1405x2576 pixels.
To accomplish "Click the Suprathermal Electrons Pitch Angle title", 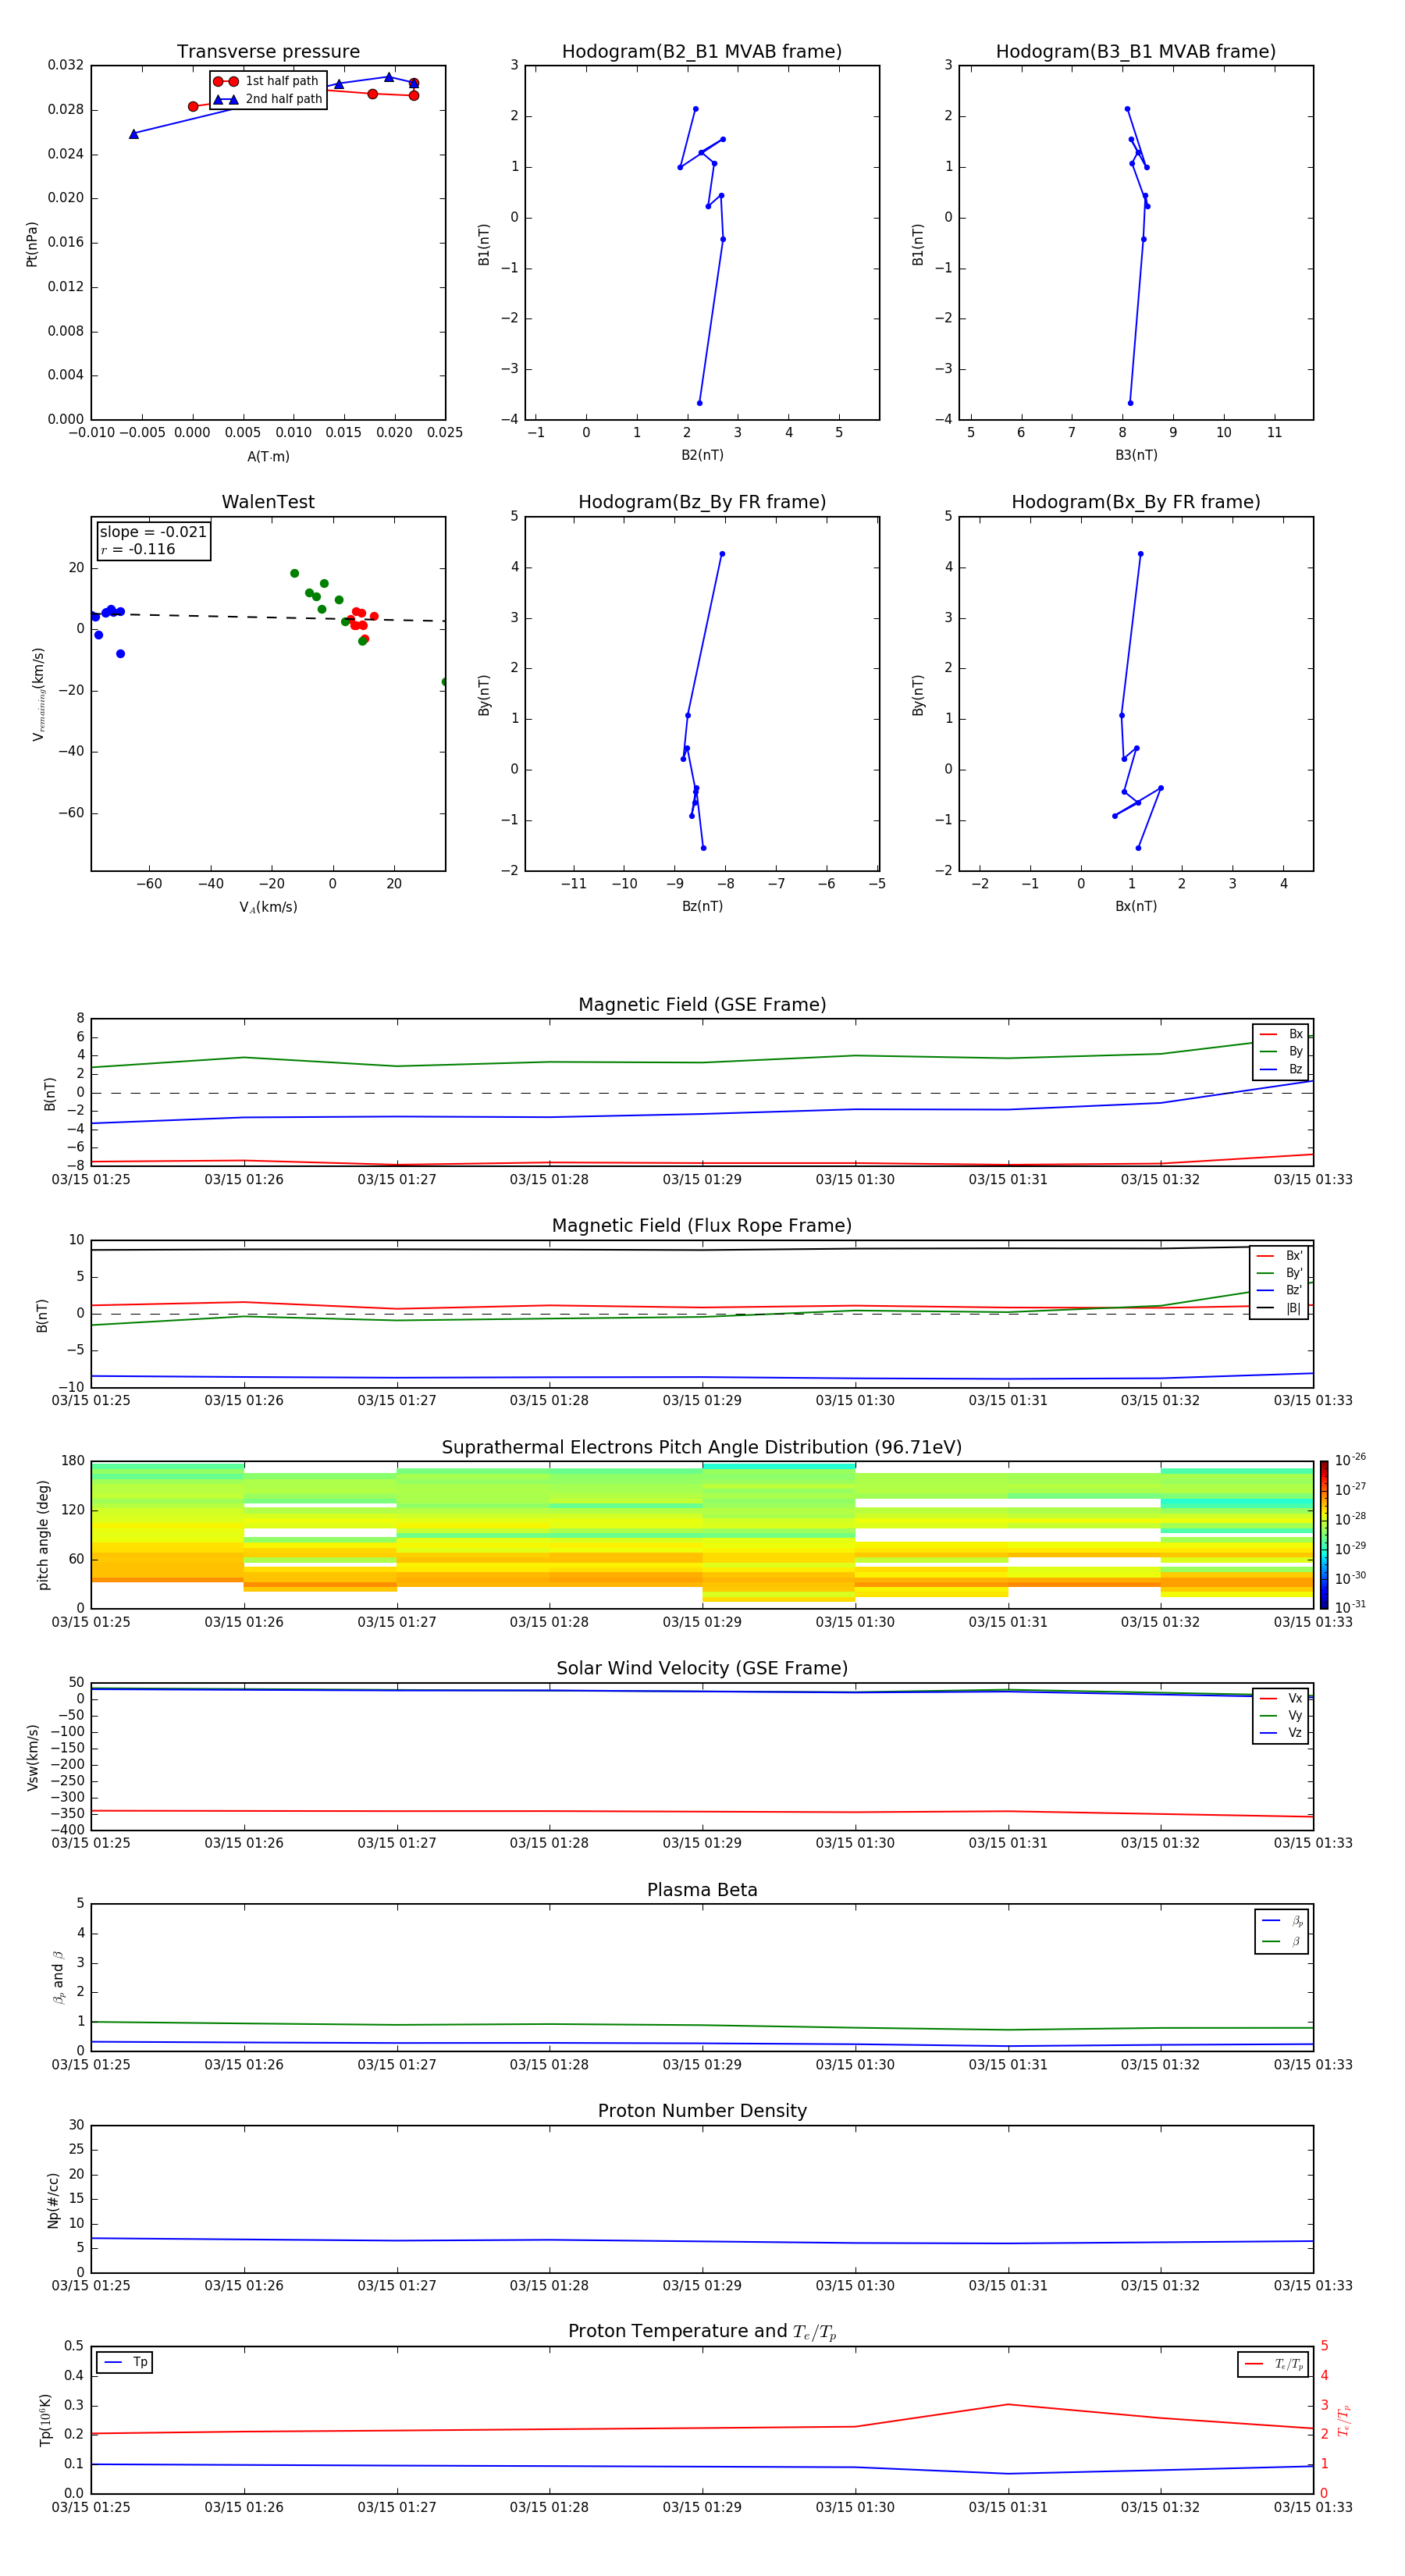I will (x=702, y=1447).
